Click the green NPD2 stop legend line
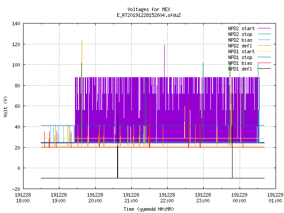The height and width of the screenshot is (213, 284). tap(264, 34)
